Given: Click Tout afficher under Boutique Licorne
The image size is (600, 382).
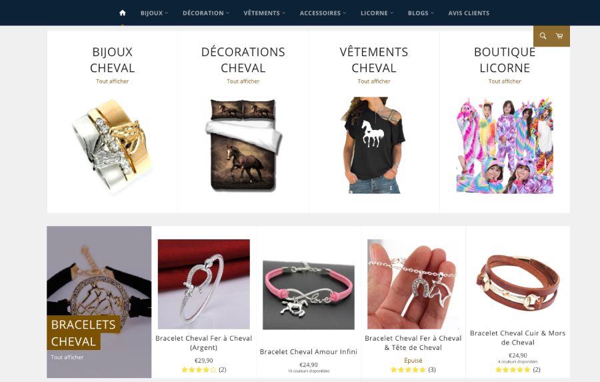Looking at the screenshot, I should click(505, 81).
